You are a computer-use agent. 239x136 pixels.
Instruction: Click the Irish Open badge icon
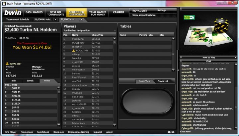(x=189, y=17)
